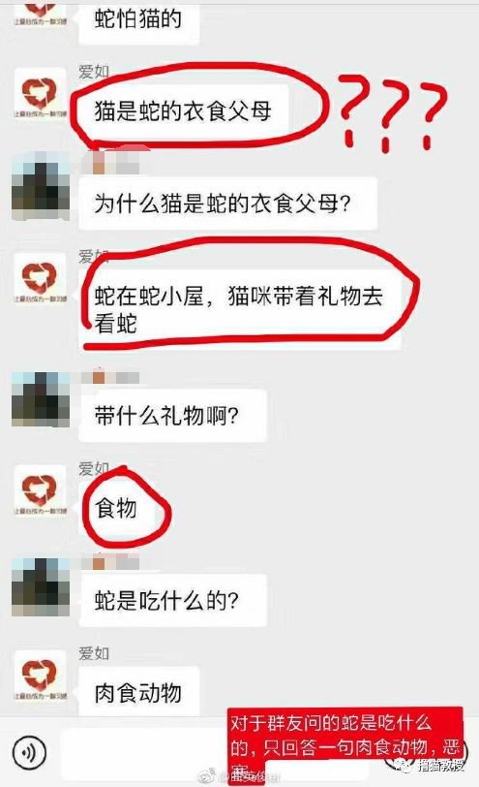Image resolution: width=479 pixels, height=787 pixels.
Task: Tap sender name 爱如 above 肉食动物
Action: (93, 653)
